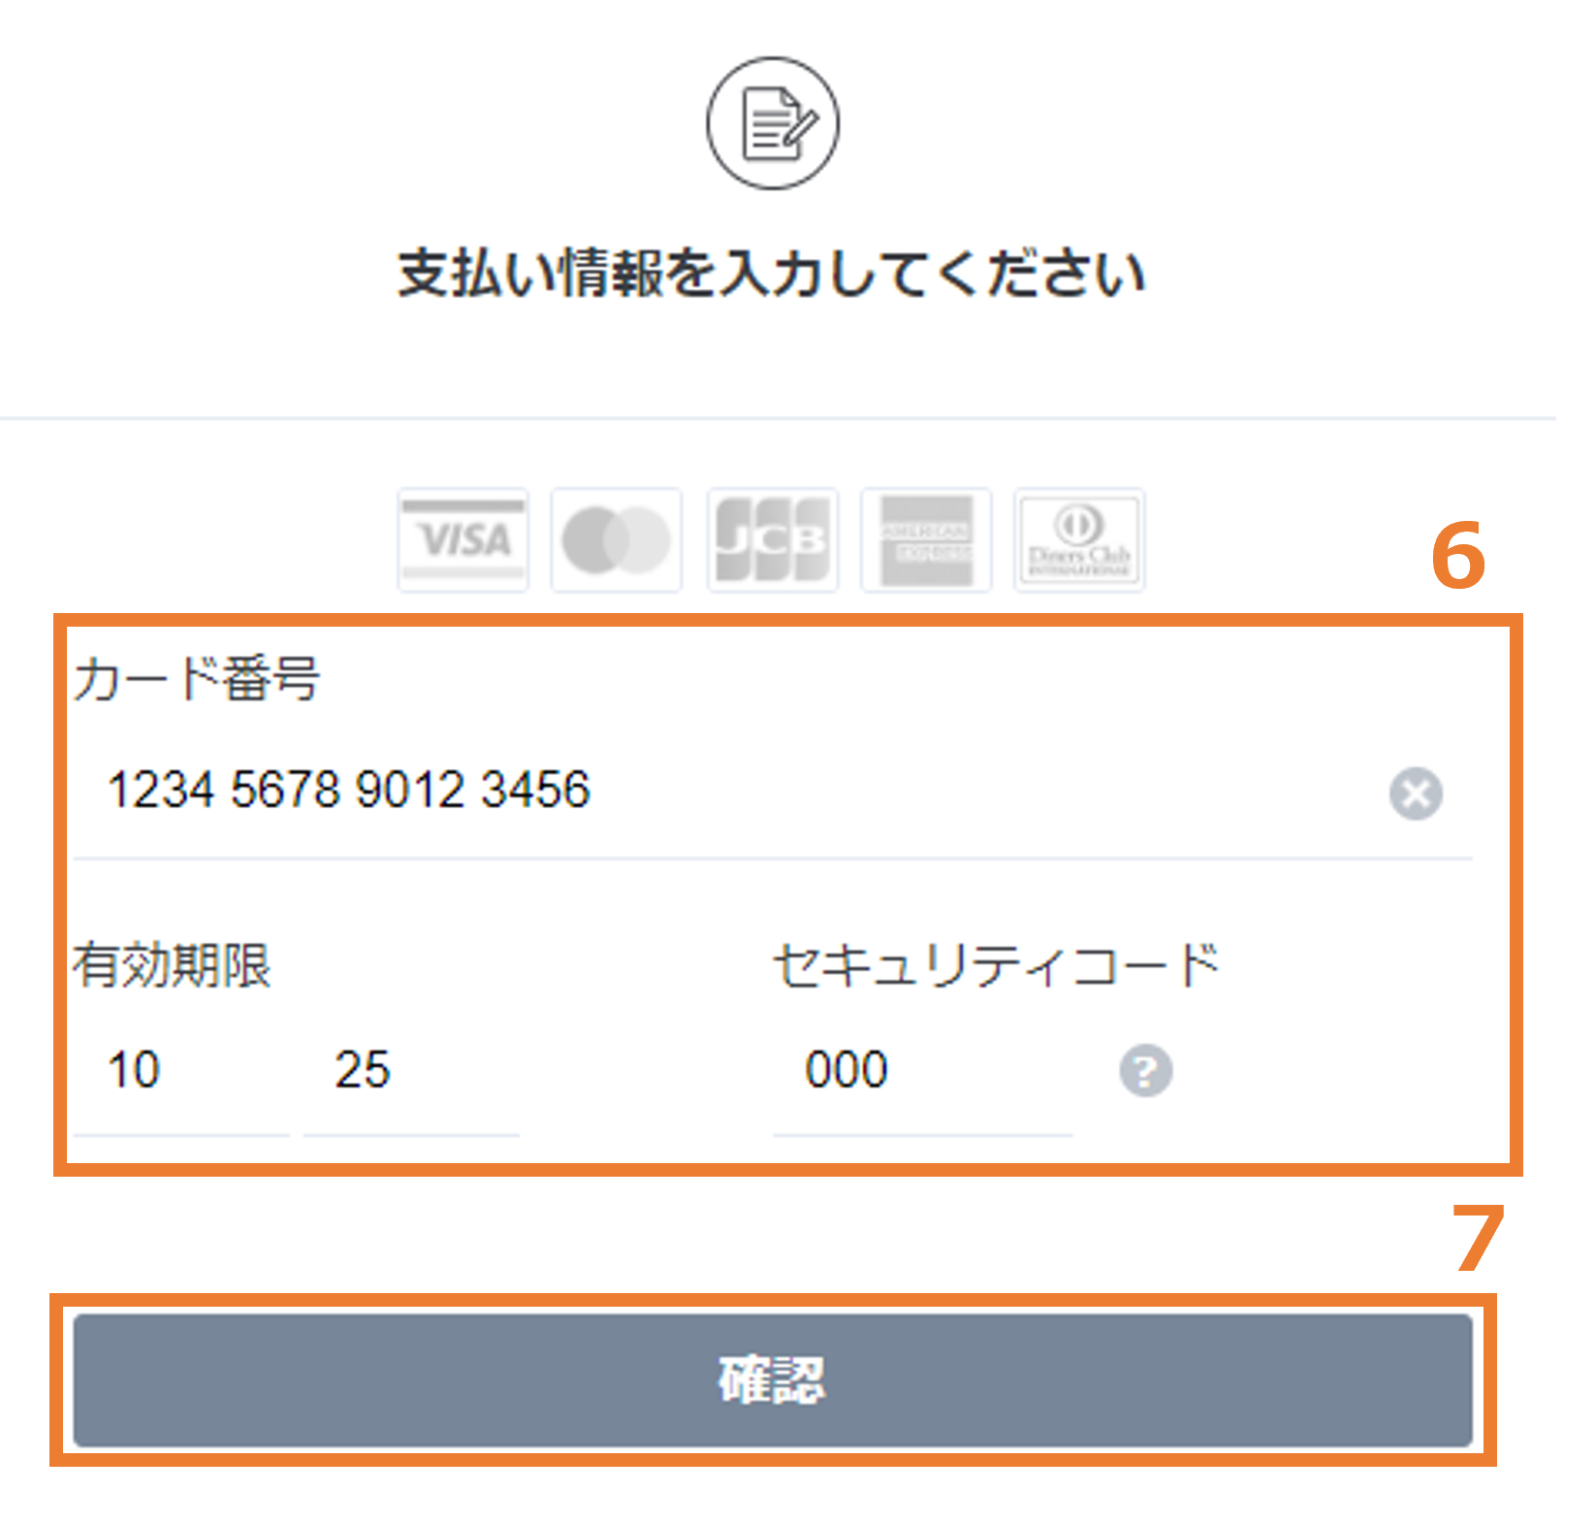This screenshot has height=1524, width=1595.
Task: Click the horizontal divider below the heading
Action: [778, 418]
